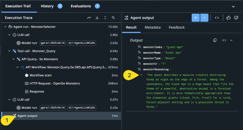The image size is (243, 130).
Task: Click Agents.LLMCalls tag on 2.63s Model run
Action: point(82,43)
